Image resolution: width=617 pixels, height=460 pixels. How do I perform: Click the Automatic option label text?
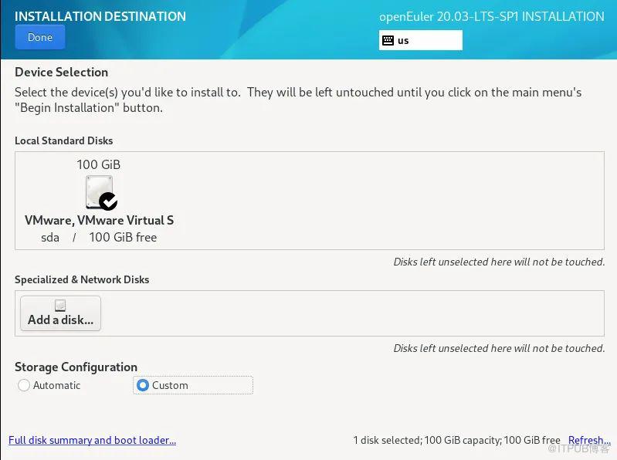pos(56,385)
